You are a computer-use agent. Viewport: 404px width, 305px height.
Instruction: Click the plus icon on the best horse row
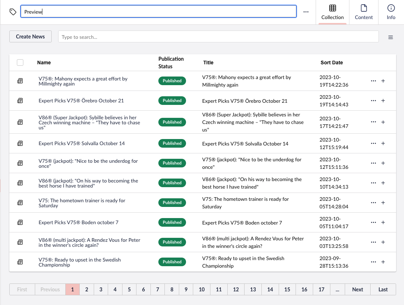click(x=383, y=183)
